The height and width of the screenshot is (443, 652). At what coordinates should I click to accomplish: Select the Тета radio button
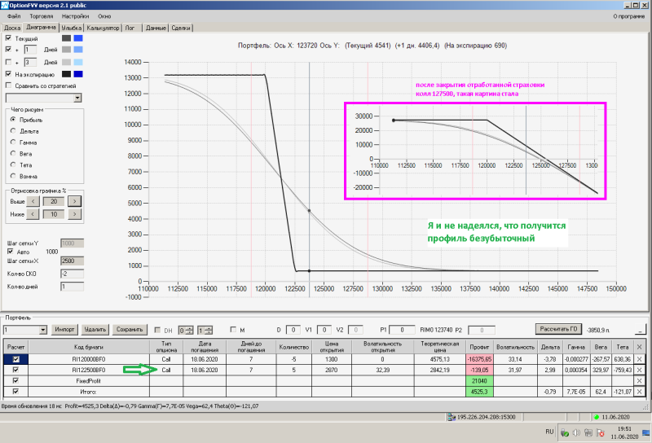[13, 164]
